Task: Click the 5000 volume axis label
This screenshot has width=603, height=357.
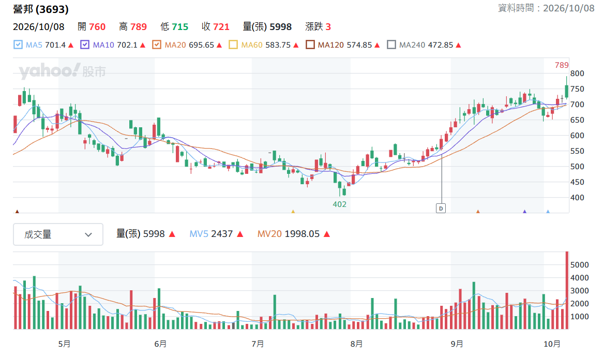Action: tap(580, 265)
